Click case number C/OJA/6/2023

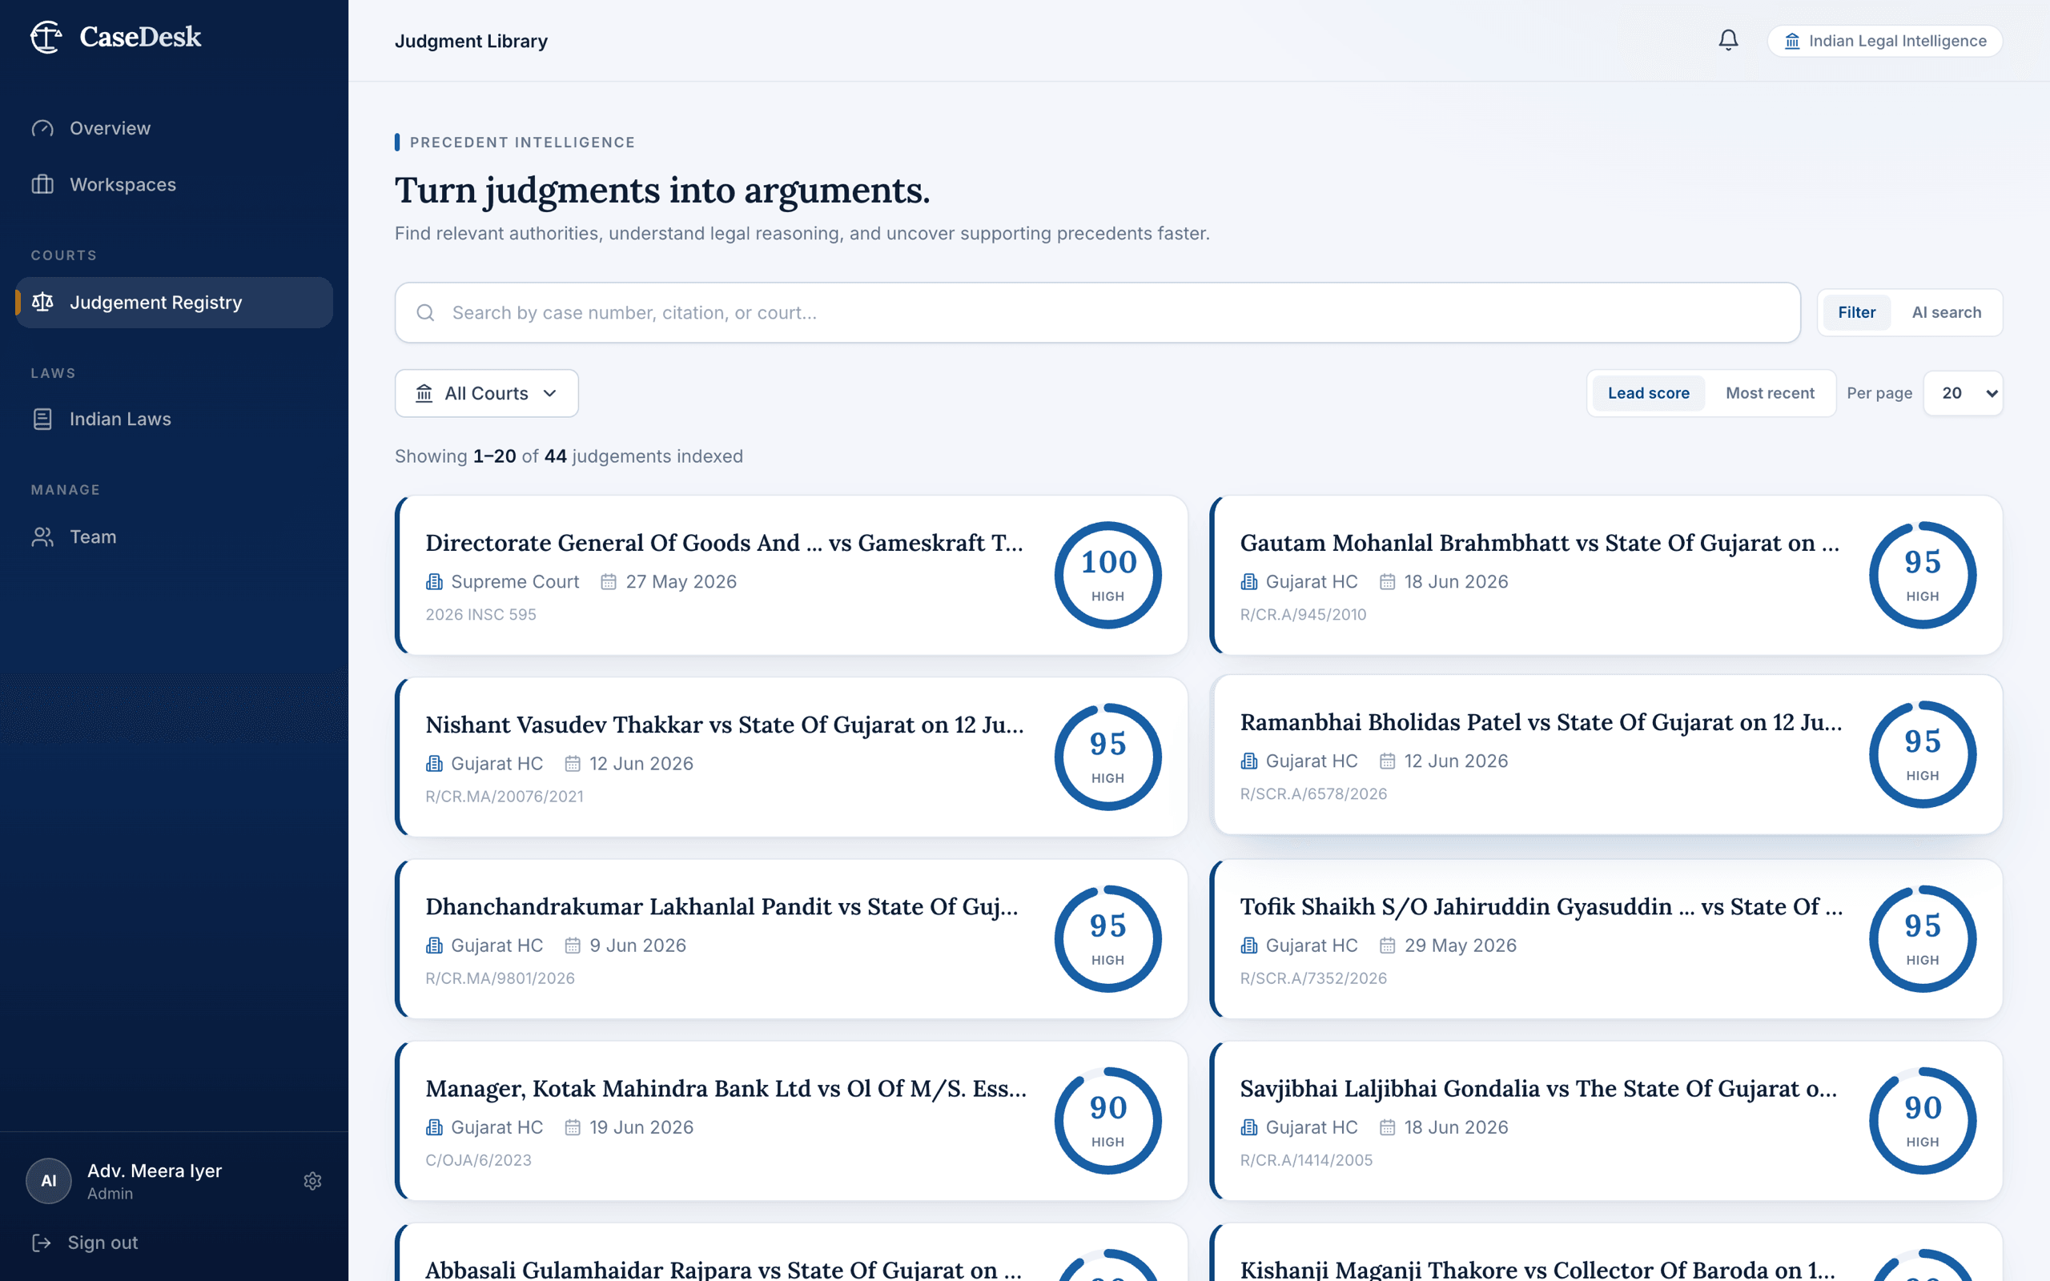point(478,1160)
